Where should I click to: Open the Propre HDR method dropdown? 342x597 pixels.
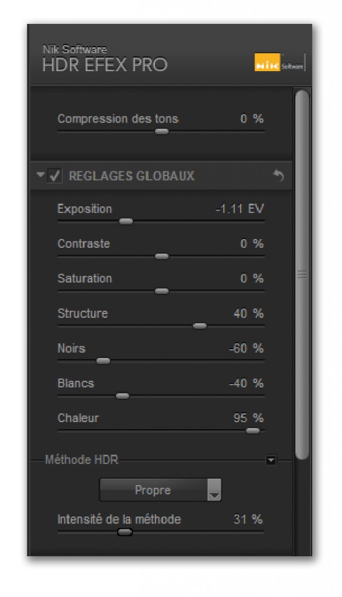[x=160, y=490]
